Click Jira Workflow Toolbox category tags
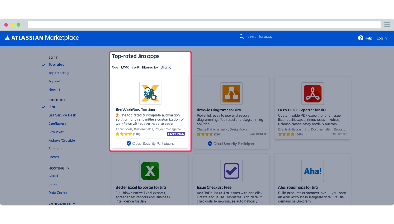Image resolution: width=394 pixels, height=224 pixels. click(150, 129)
